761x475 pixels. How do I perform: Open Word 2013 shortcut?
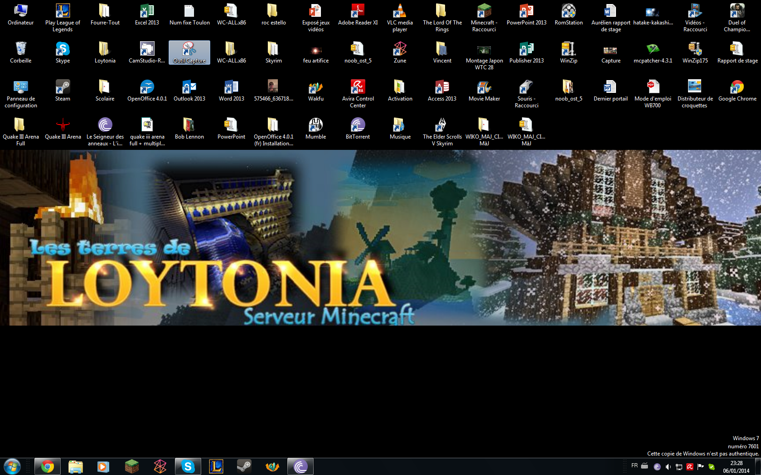[231, 91]
